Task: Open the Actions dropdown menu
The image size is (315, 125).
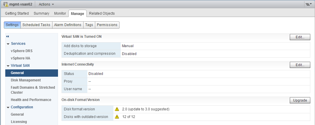Action: point(46,4)
